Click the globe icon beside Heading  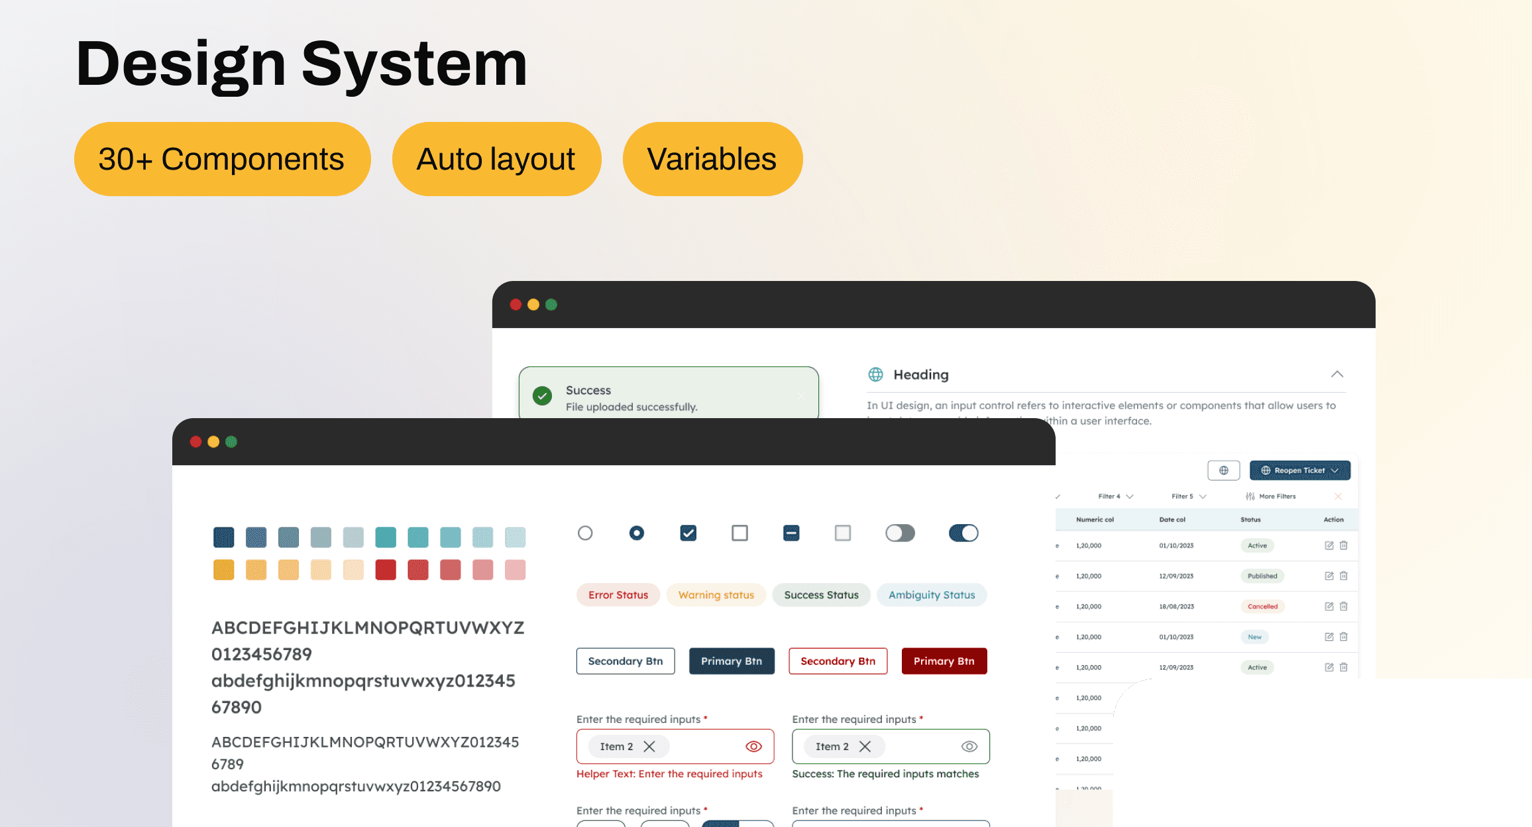pyautogui.click(x=875, y=374)
